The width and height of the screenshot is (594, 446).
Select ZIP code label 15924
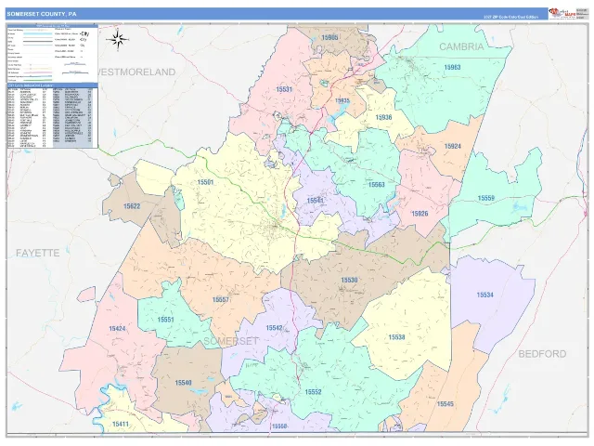point(452,146)
